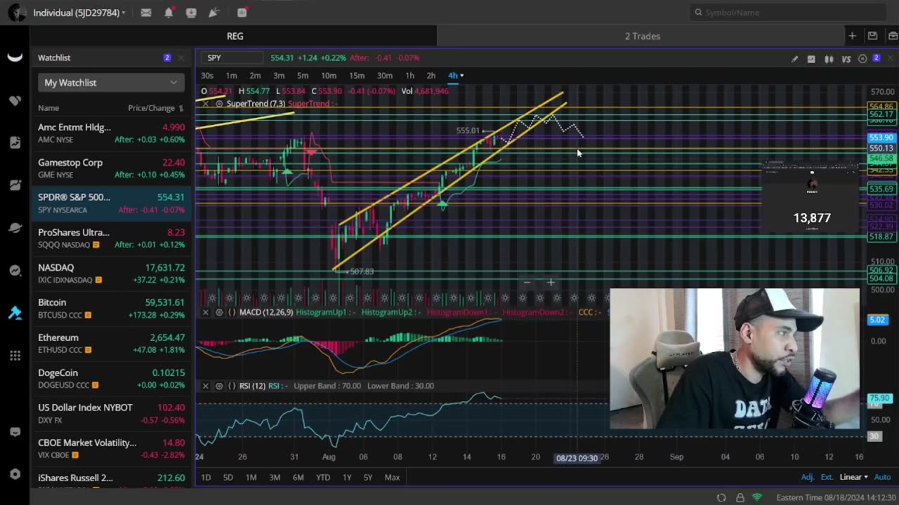The width and height of the screenshot is (899, 505).
Task: Zoom out the chart with minus button
Action: (527, 283)
